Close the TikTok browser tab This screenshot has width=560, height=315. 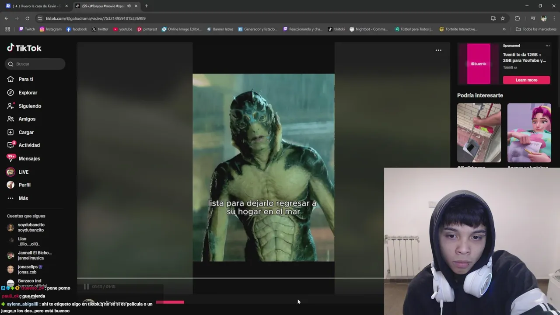tap(136, 6)
